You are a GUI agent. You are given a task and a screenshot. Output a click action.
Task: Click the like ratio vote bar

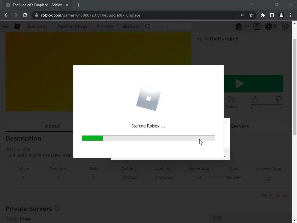pos(267,104)
